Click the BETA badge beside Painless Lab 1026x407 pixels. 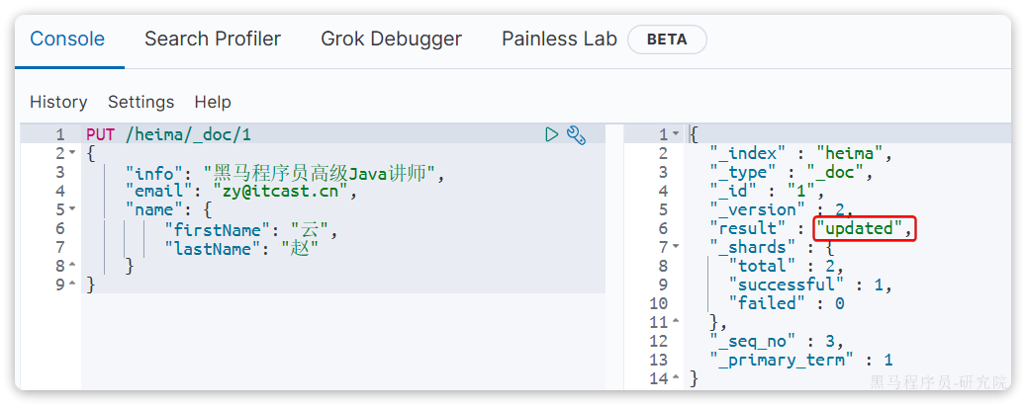point(666,41)
